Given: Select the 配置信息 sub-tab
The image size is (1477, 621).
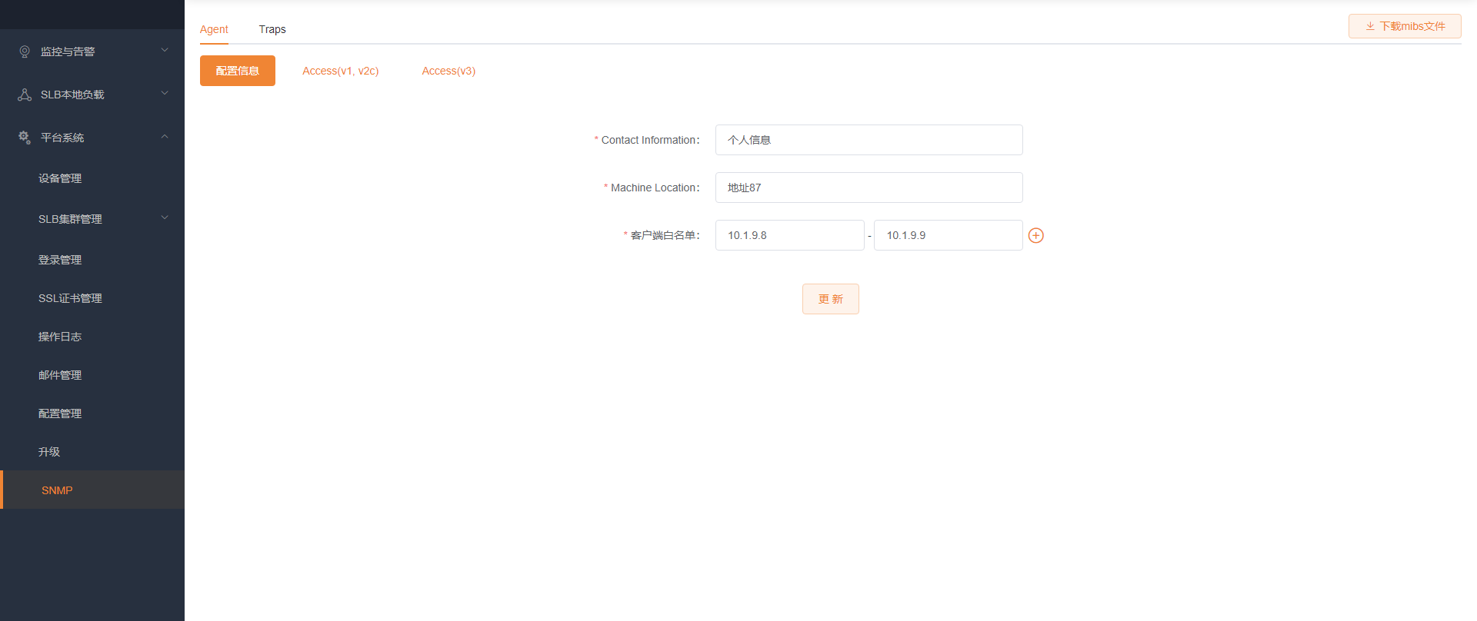Looking at the screenshot, I should point(238,71).
